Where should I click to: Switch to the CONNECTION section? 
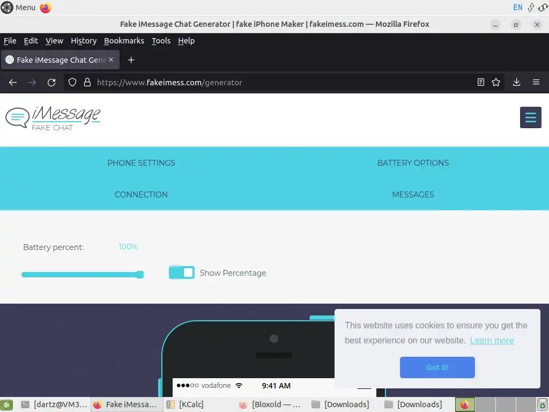pos(141,194)
